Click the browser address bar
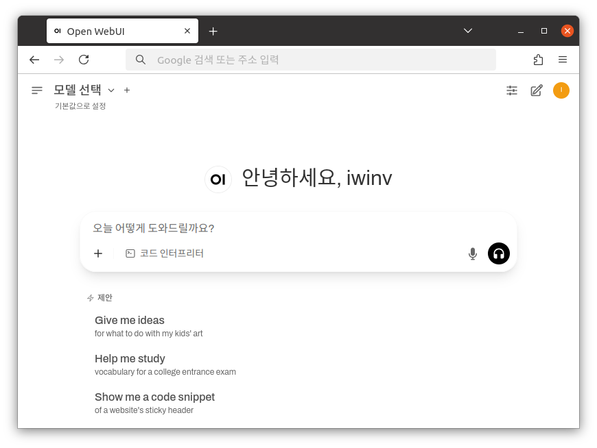This screenshot has width=597, height=448. [x=311, y=60]
